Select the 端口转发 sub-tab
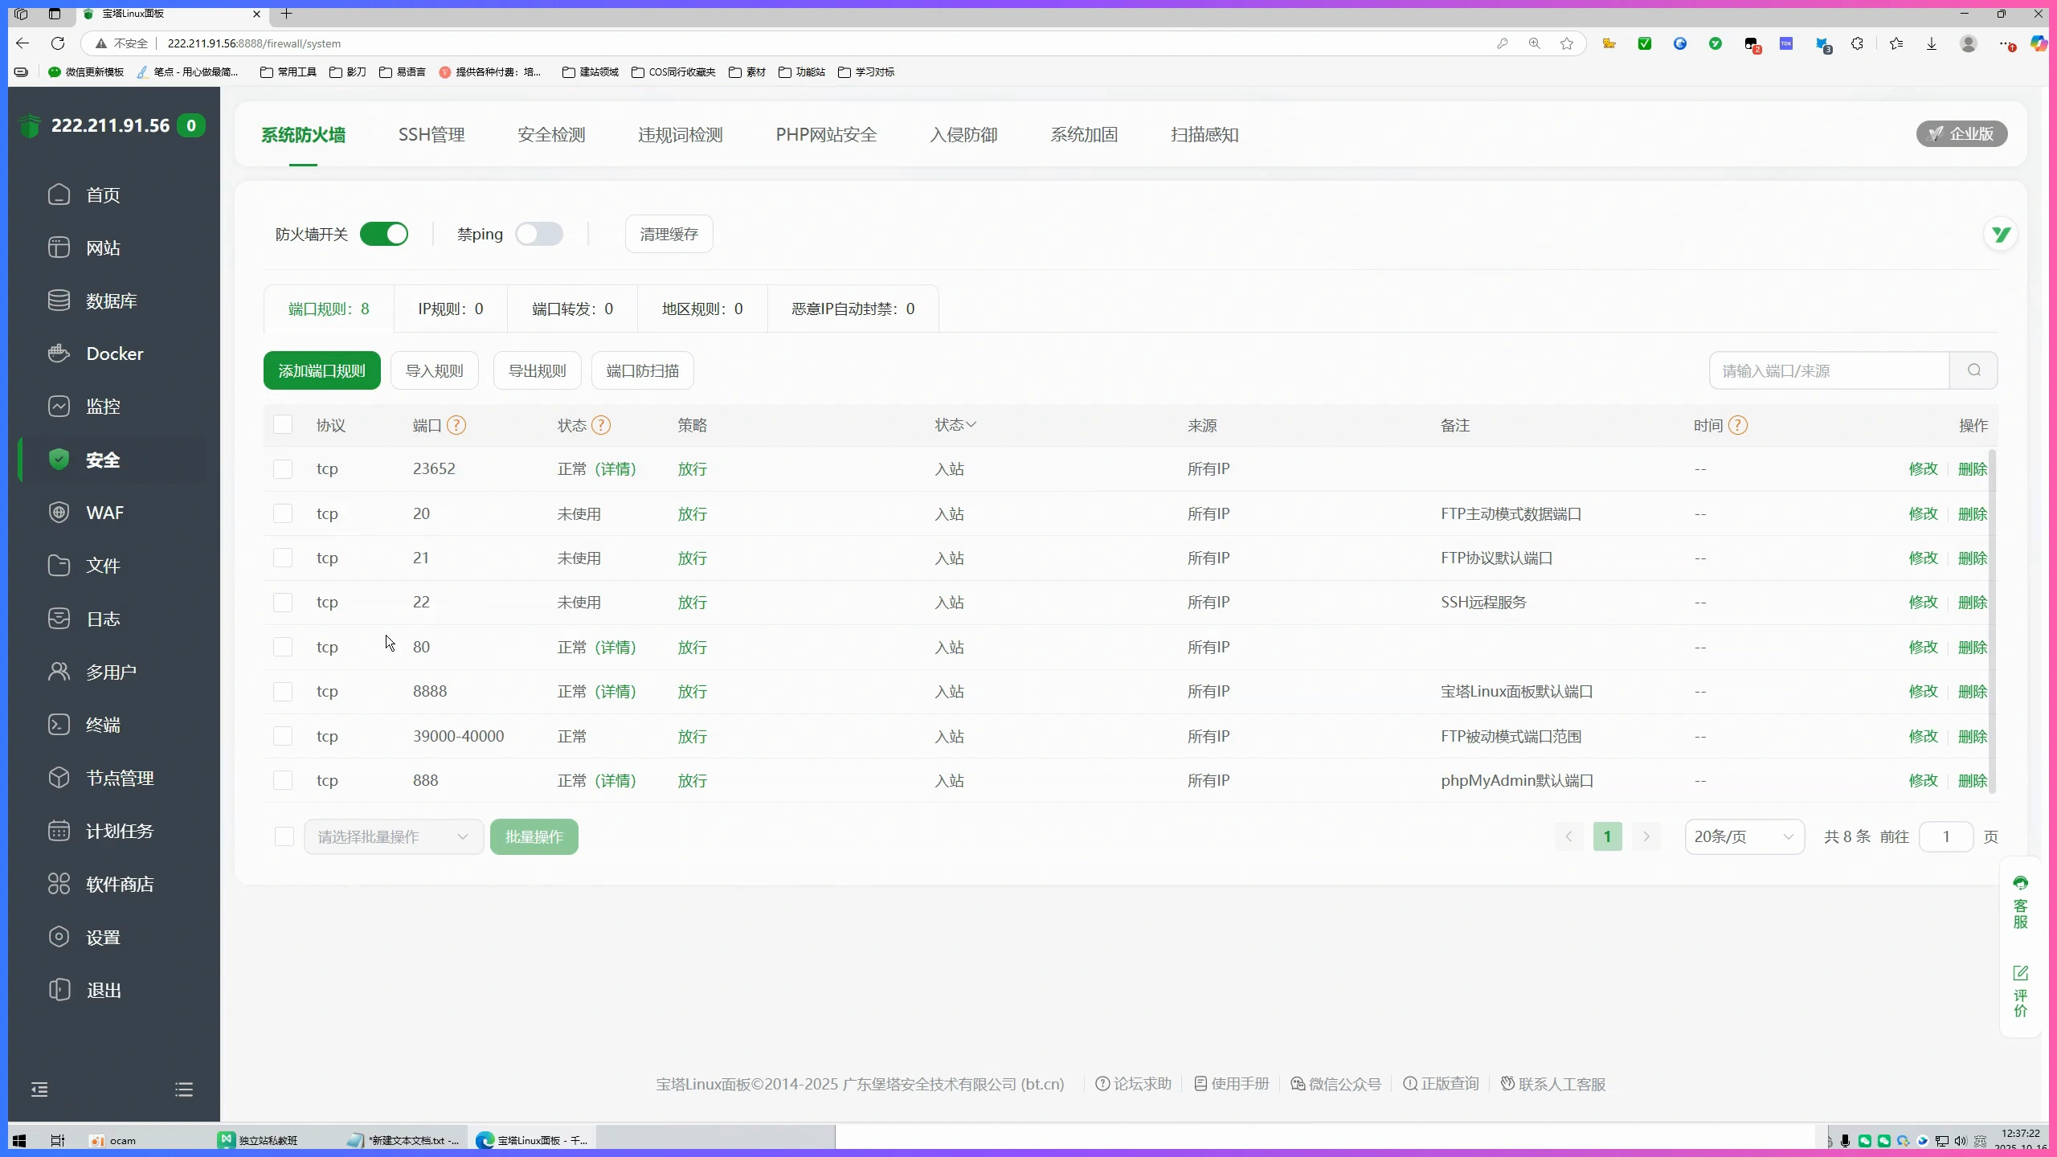This screenshot has height=1157, width=2057. pyautogui.click(x=572, y=309)
